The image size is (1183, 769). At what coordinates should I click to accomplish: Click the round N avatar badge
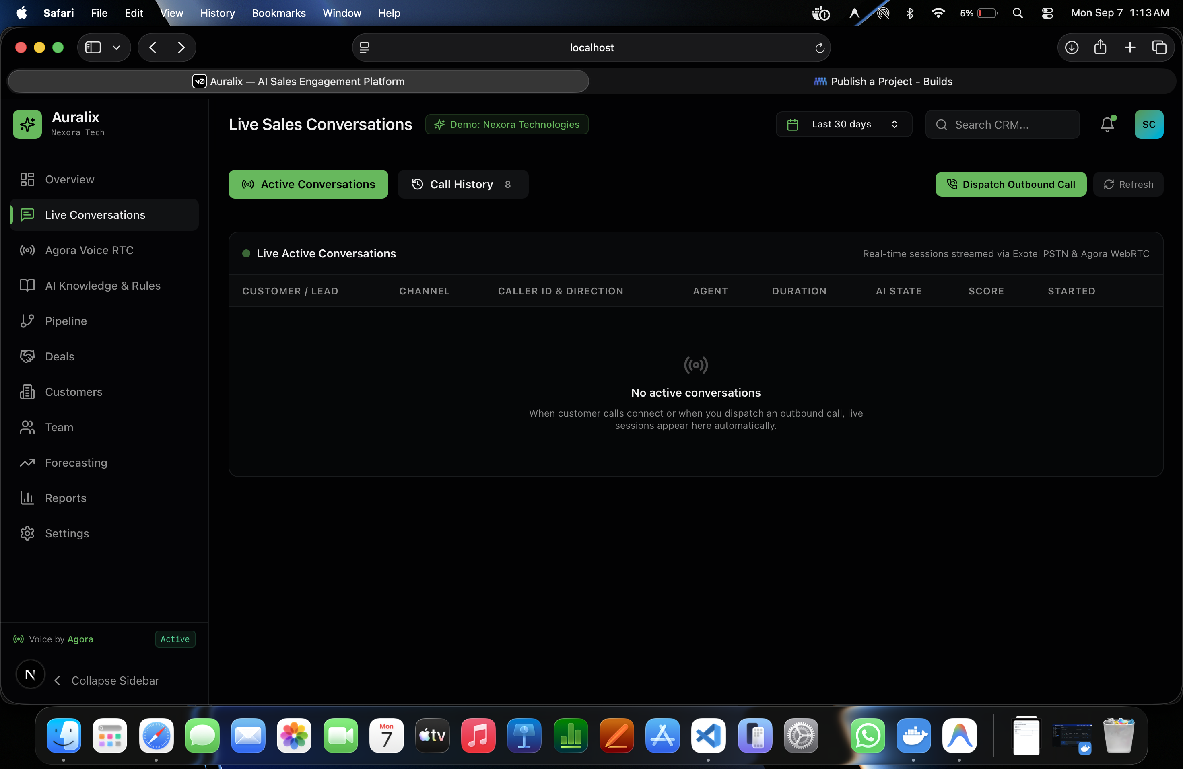click(30, 674)
